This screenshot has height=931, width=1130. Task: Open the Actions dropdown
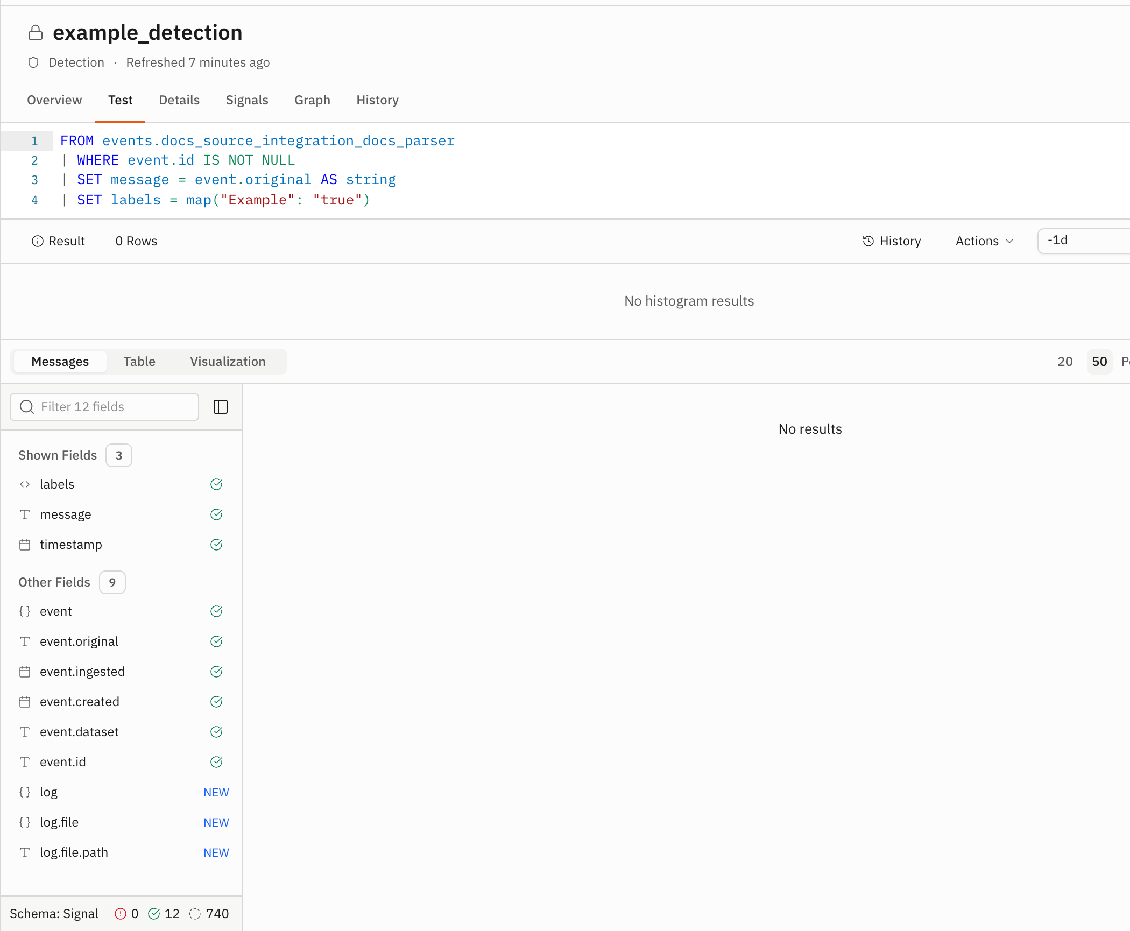tap(985, 241)
